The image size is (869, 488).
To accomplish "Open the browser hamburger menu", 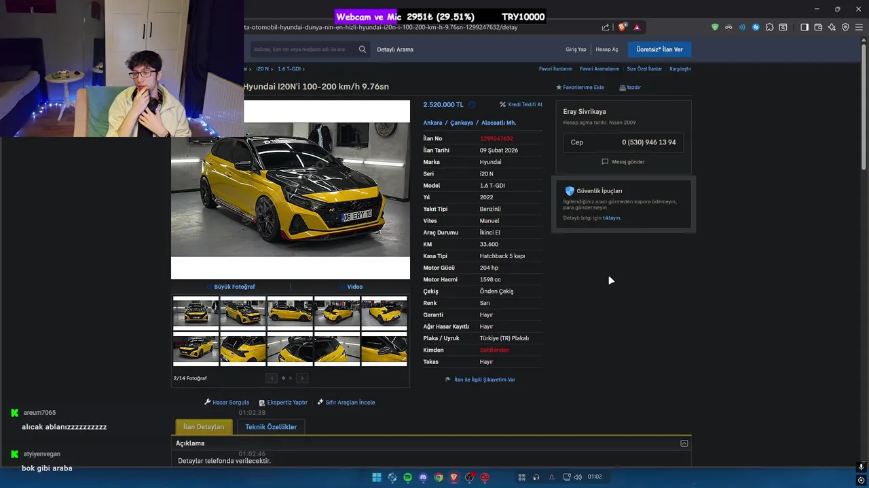I will (x=859, y=27).
